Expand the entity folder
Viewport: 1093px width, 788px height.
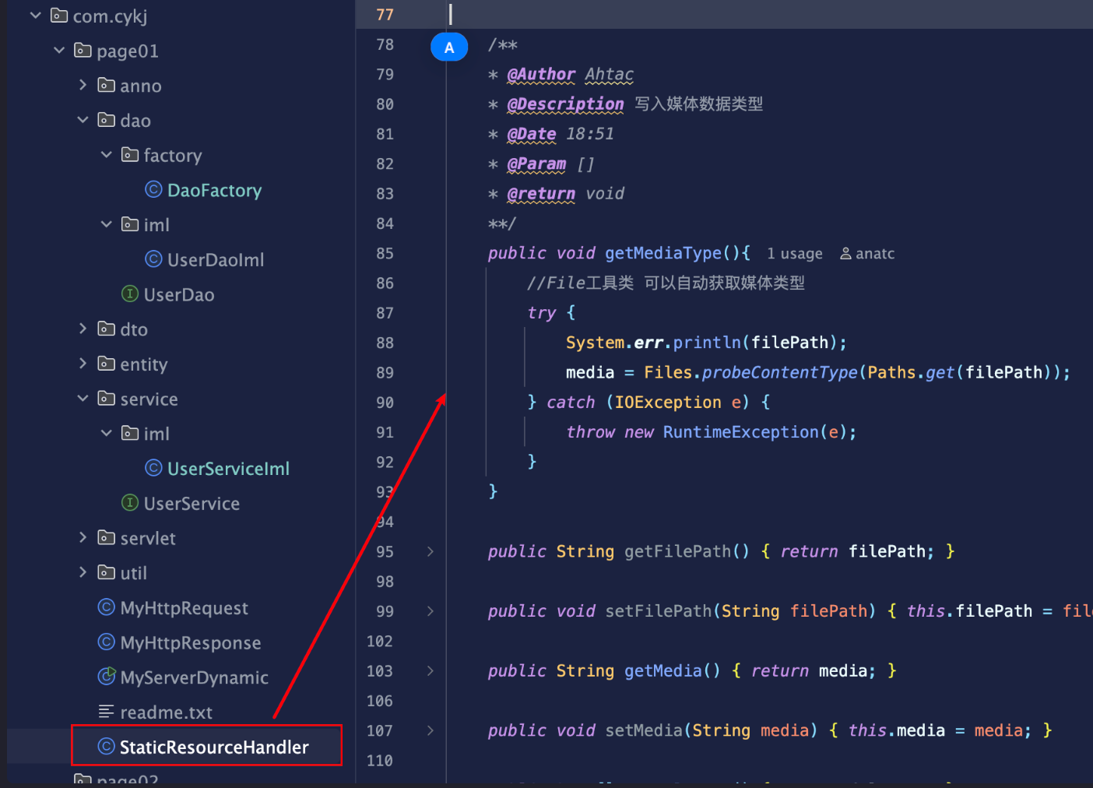click(83, 364)
